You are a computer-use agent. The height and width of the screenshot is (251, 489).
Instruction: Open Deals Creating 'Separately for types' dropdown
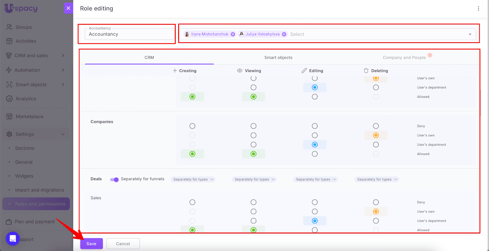click(193, 179)
